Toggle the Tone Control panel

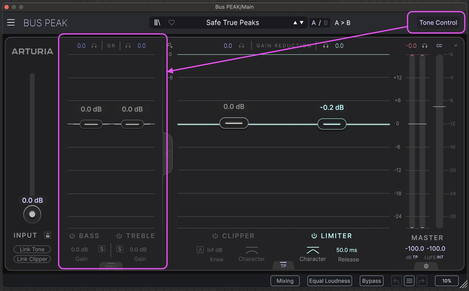(x=438, y=23)
